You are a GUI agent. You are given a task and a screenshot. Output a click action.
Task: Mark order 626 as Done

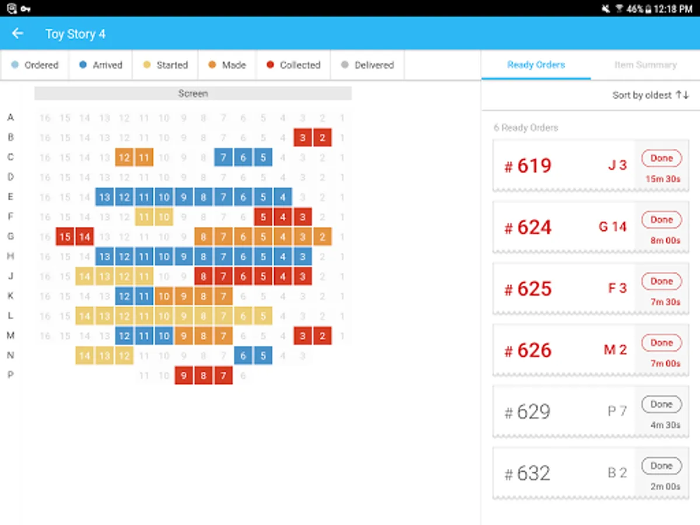(661, 343)
